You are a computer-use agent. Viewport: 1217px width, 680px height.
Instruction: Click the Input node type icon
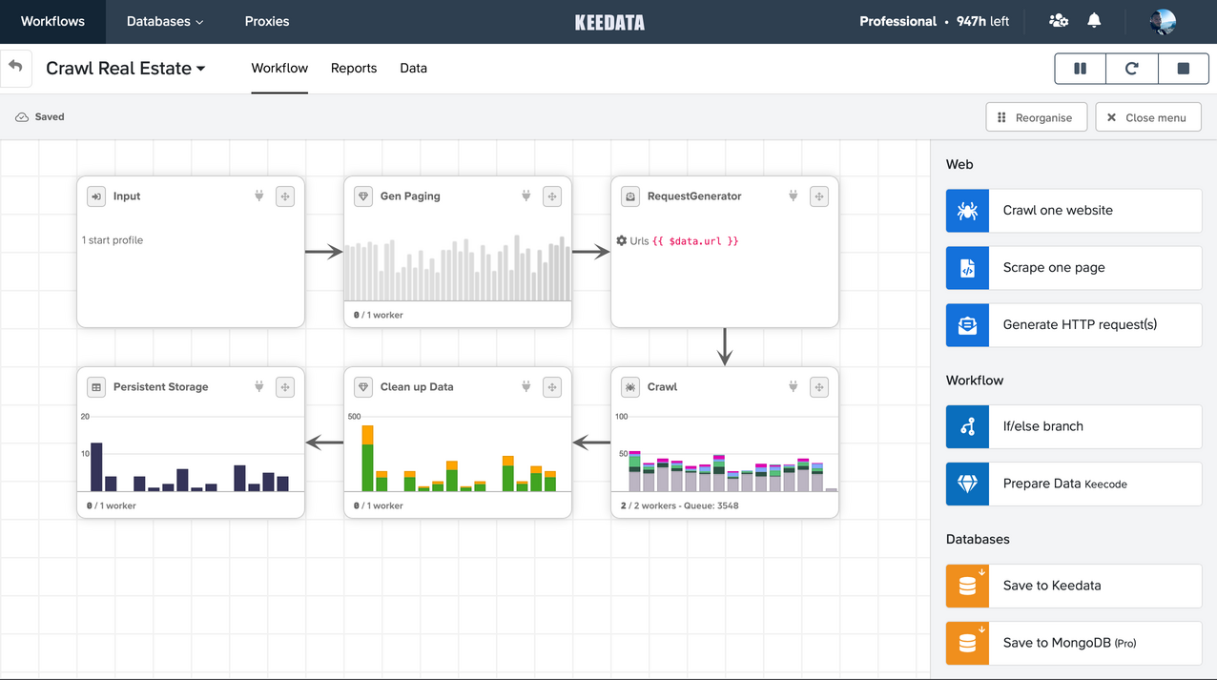96,196
